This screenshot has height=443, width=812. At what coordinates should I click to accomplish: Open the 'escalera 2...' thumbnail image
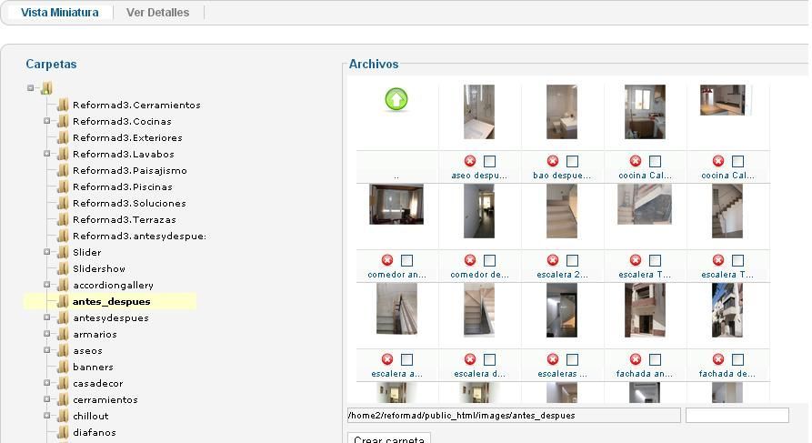pos(562,211)
